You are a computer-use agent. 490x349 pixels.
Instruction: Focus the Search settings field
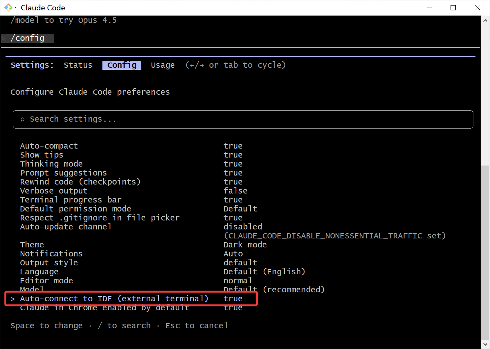[x=243, y=119]
